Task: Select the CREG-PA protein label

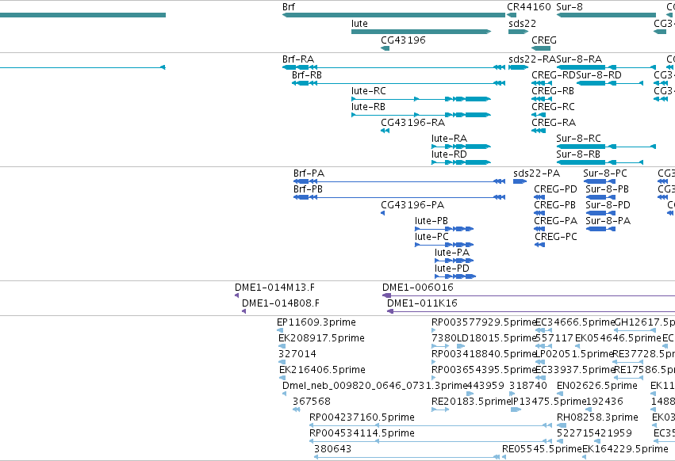Action: coord(556,221)
